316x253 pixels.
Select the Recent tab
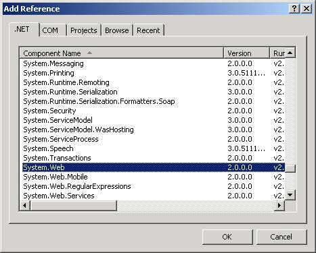(148, 30)
